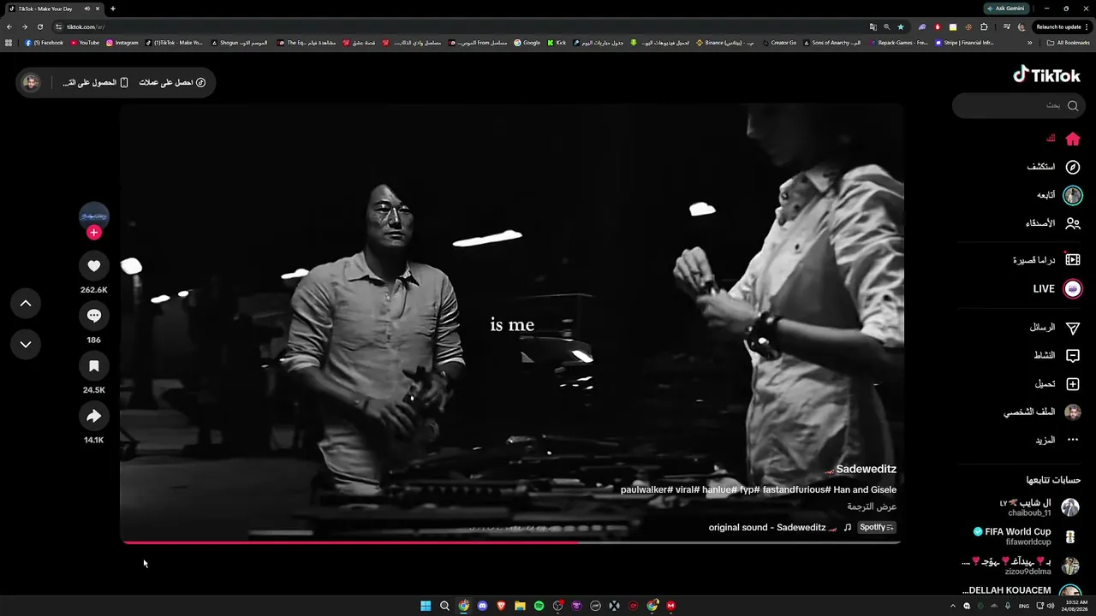Viewport: 1096px width, 616px height.
Task: Open the creator's avatar above the plus
Action: [94, 216]
